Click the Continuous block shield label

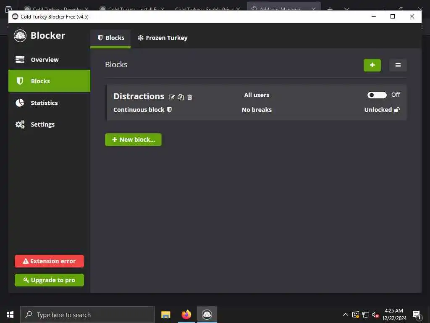click(143, 110)
